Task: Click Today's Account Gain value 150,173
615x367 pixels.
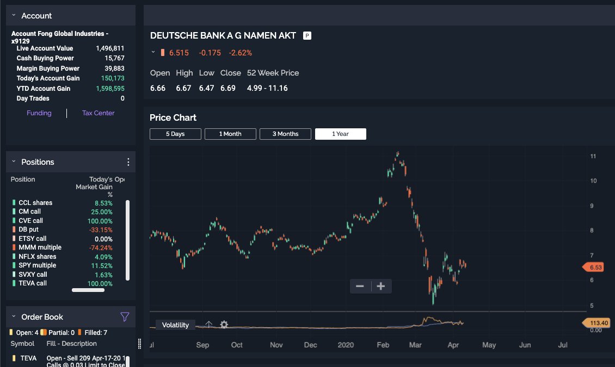Action: click(113, 78)
